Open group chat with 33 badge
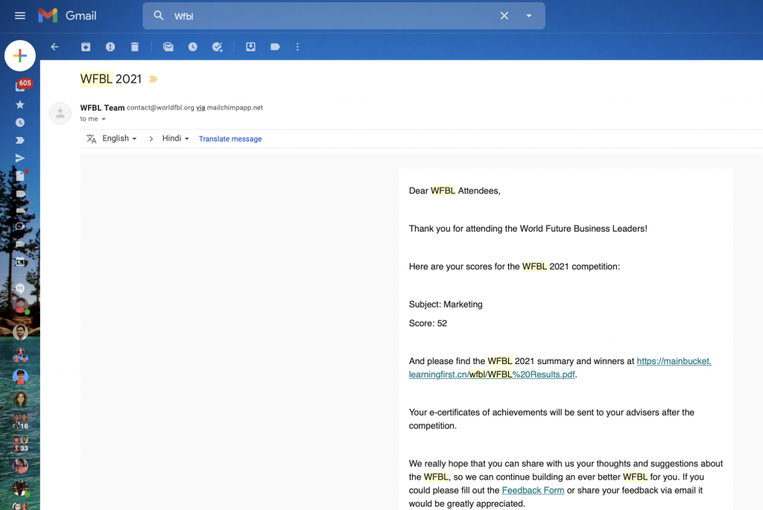The image size is (763, 510). [20, 444]
